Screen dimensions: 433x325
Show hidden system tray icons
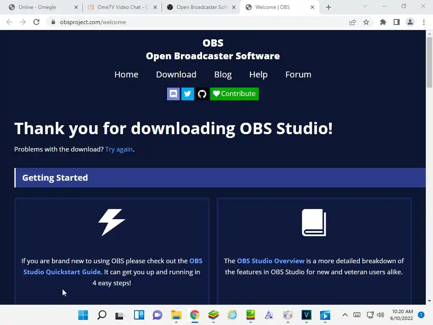click(345, 315)
